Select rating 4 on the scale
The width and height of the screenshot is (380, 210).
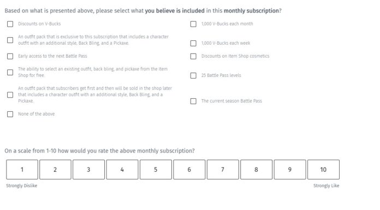coord(122,170)
